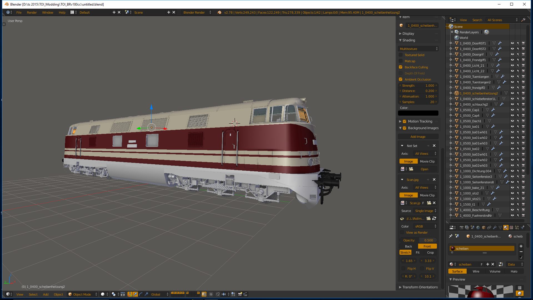Image resolution: width=533 pixels, height=300 pixels.
Task: Open the Particles properties tab
Action: (517, 227)
